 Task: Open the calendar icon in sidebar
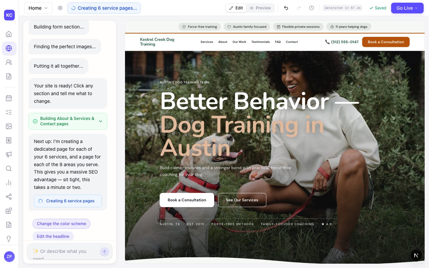coord(9,98)
